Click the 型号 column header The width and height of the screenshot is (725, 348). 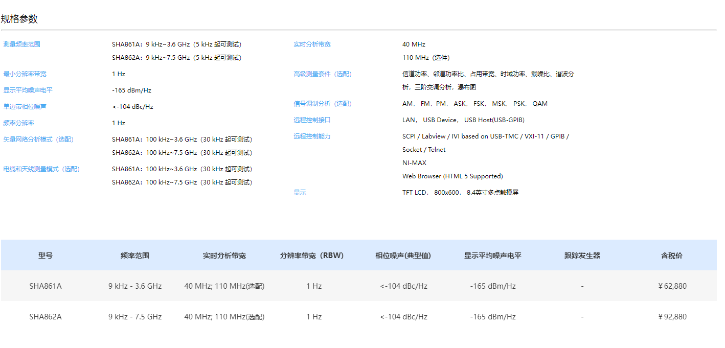click(46, 256)
